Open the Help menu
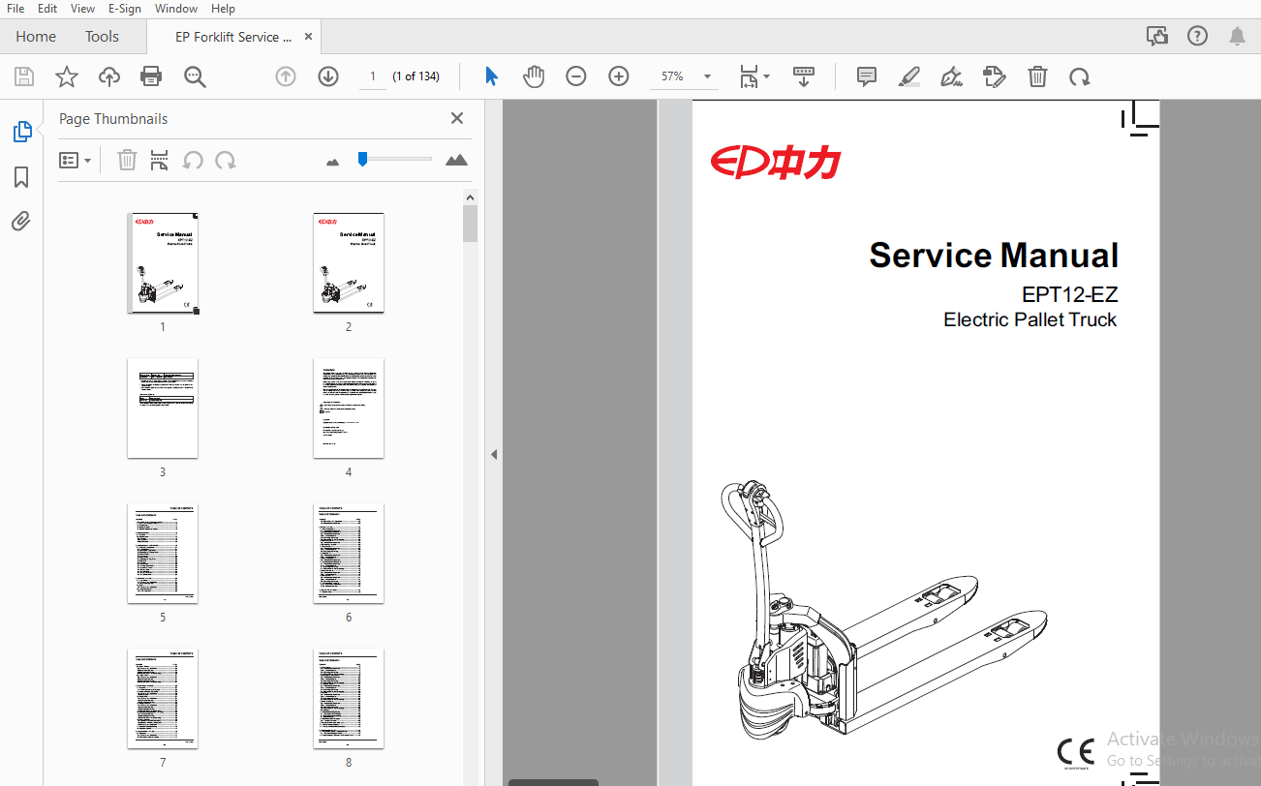The width and height of the screenshot is (1261, 786). tap(223, 8)
